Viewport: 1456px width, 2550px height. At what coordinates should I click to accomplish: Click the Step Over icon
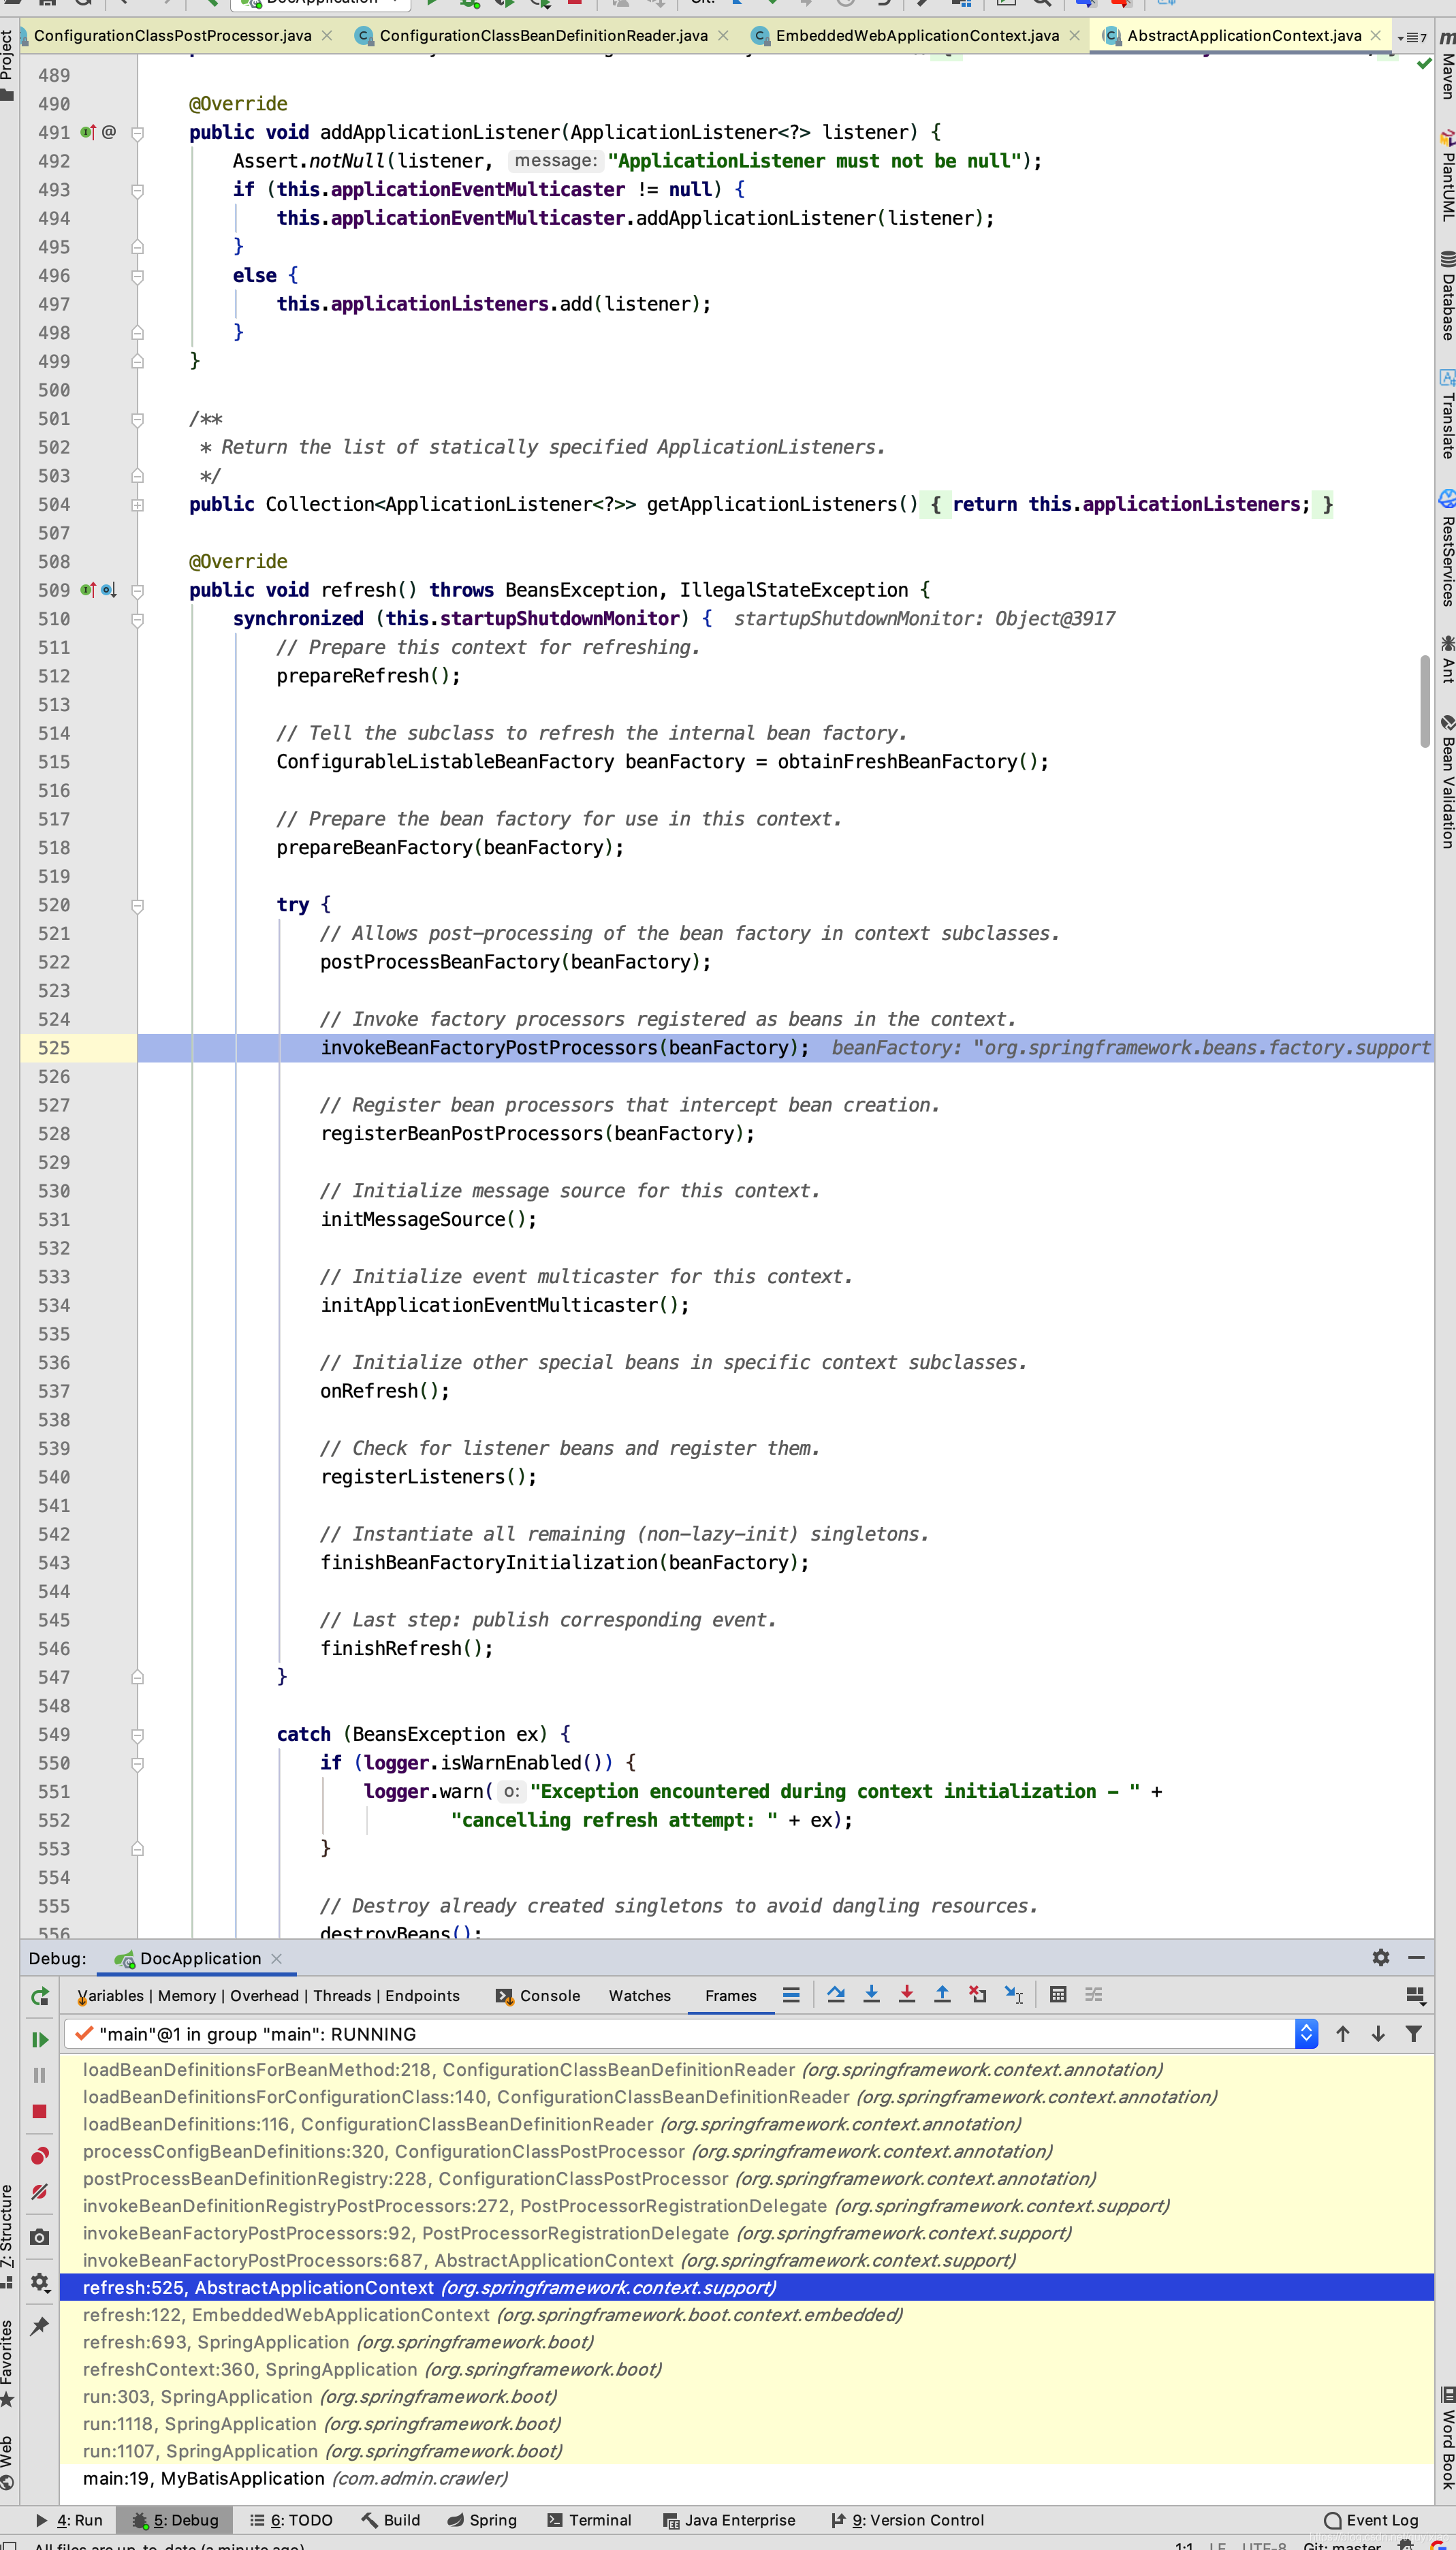(836, 1995)
